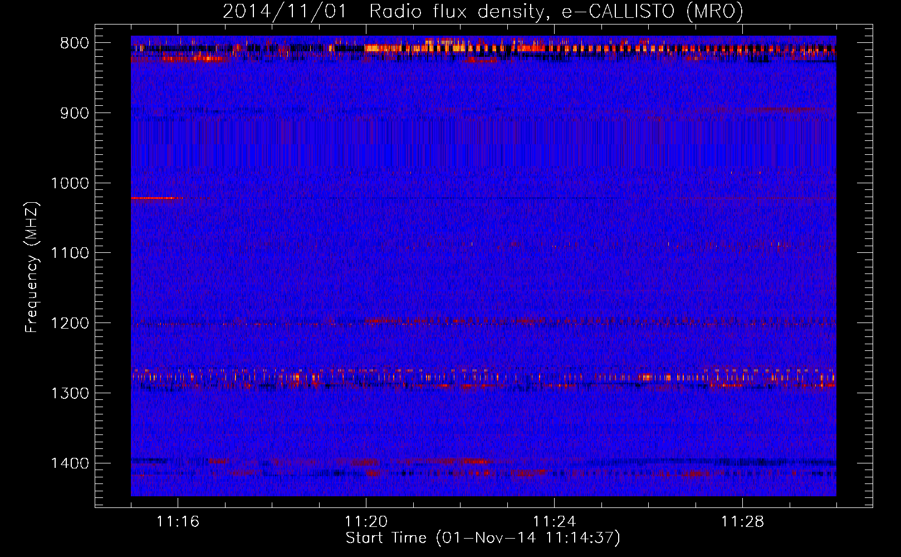Image resolution: width=901 pixels, height=557 pixels.
Task: Click the 1200 frequency tick label
Action: [70, 324]
